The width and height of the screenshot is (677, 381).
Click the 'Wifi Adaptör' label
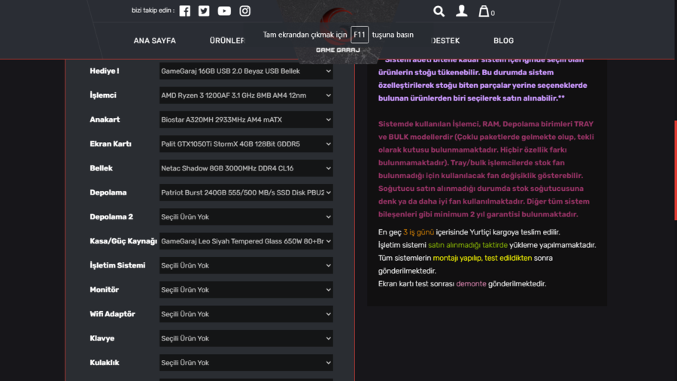[x=112, y=314]
